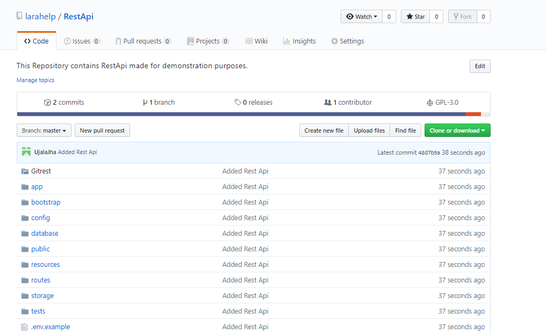This screenshot has width=546, height=334.
Task: Click the Gitrest submodule folder icon
Action: click(25, 171)
